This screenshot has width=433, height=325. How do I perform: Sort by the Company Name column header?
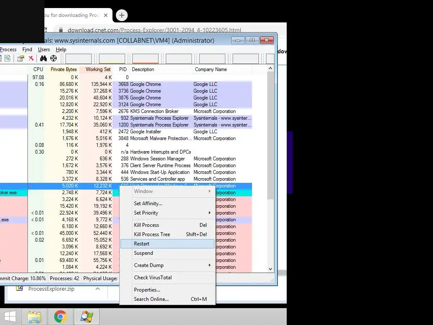(222, 69)
